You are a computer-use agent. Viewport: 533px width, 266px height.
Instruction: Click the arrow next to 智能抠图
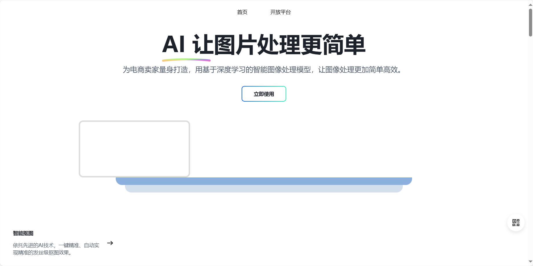click(110, 243)
